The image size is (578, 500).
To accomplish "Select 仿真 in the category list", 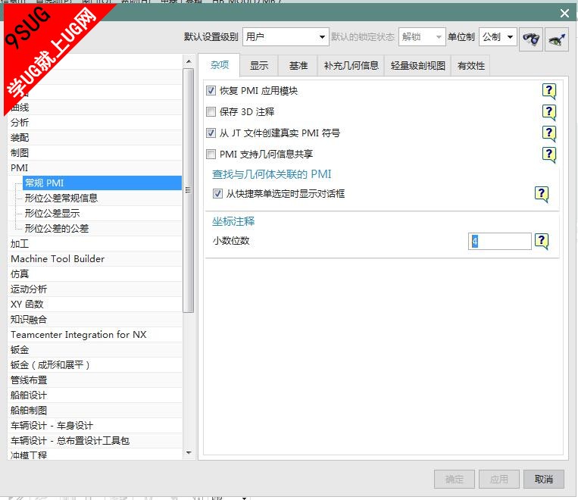I will (95, 274).
